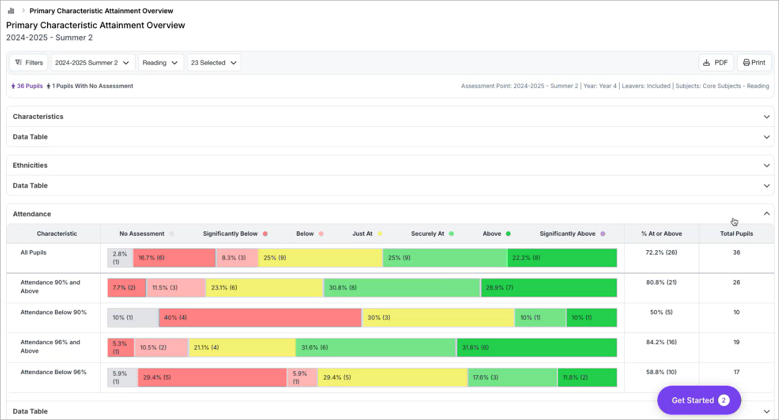Image resolution: width=779 pixels, height=420 pixels.
Task: Open the 23 Selected dropdown
Action: pos(214,63)
